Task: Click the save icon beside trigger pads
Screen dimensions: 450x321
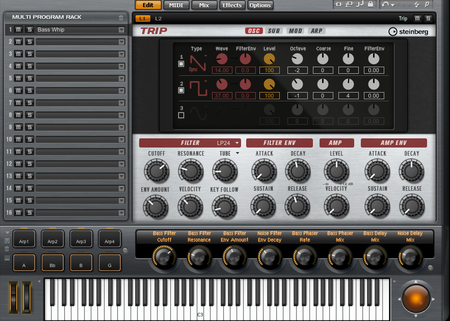Action: (7, 241)
